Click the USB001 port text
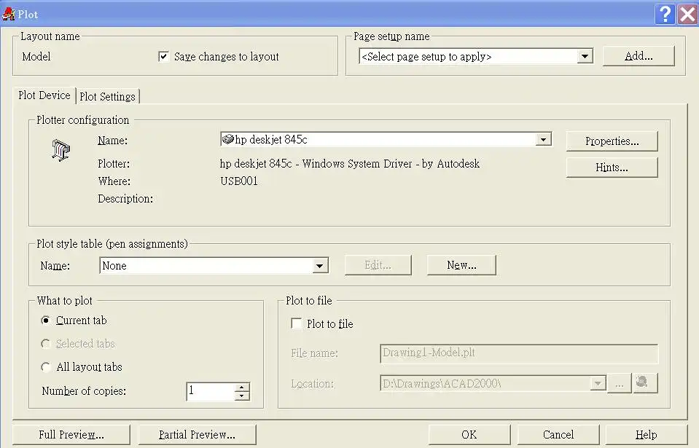The height and width of the screenshot is (448, 699). point(239,181)
